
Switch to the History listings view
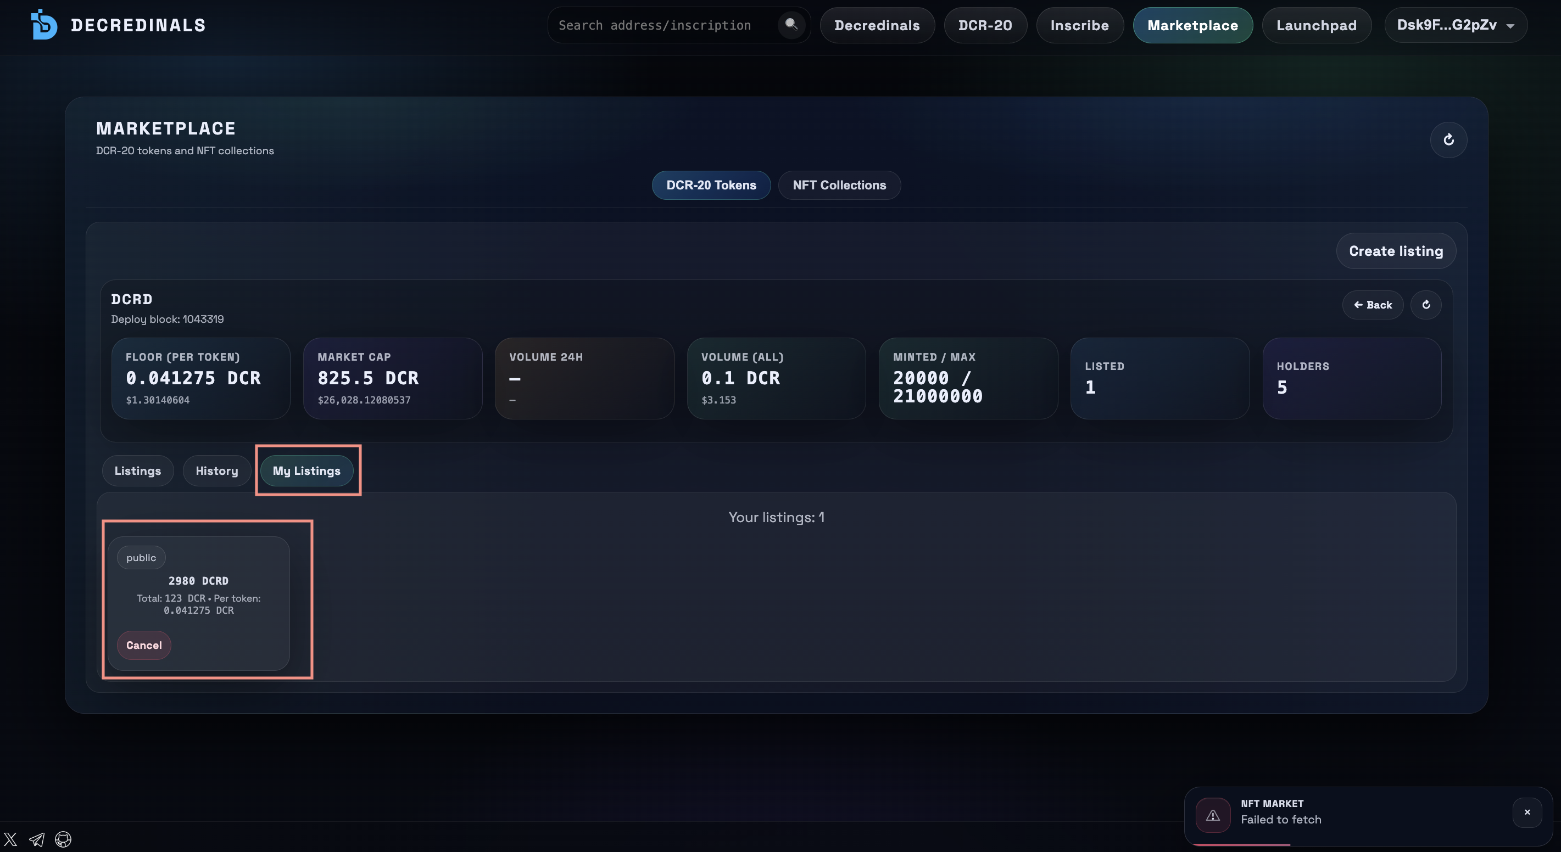point(216,470)
